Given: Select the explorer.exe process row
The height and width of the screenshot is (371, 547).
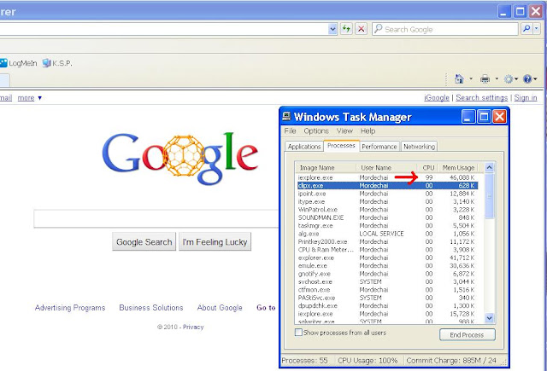Looking at the screenshot, I should coord(387,258).
